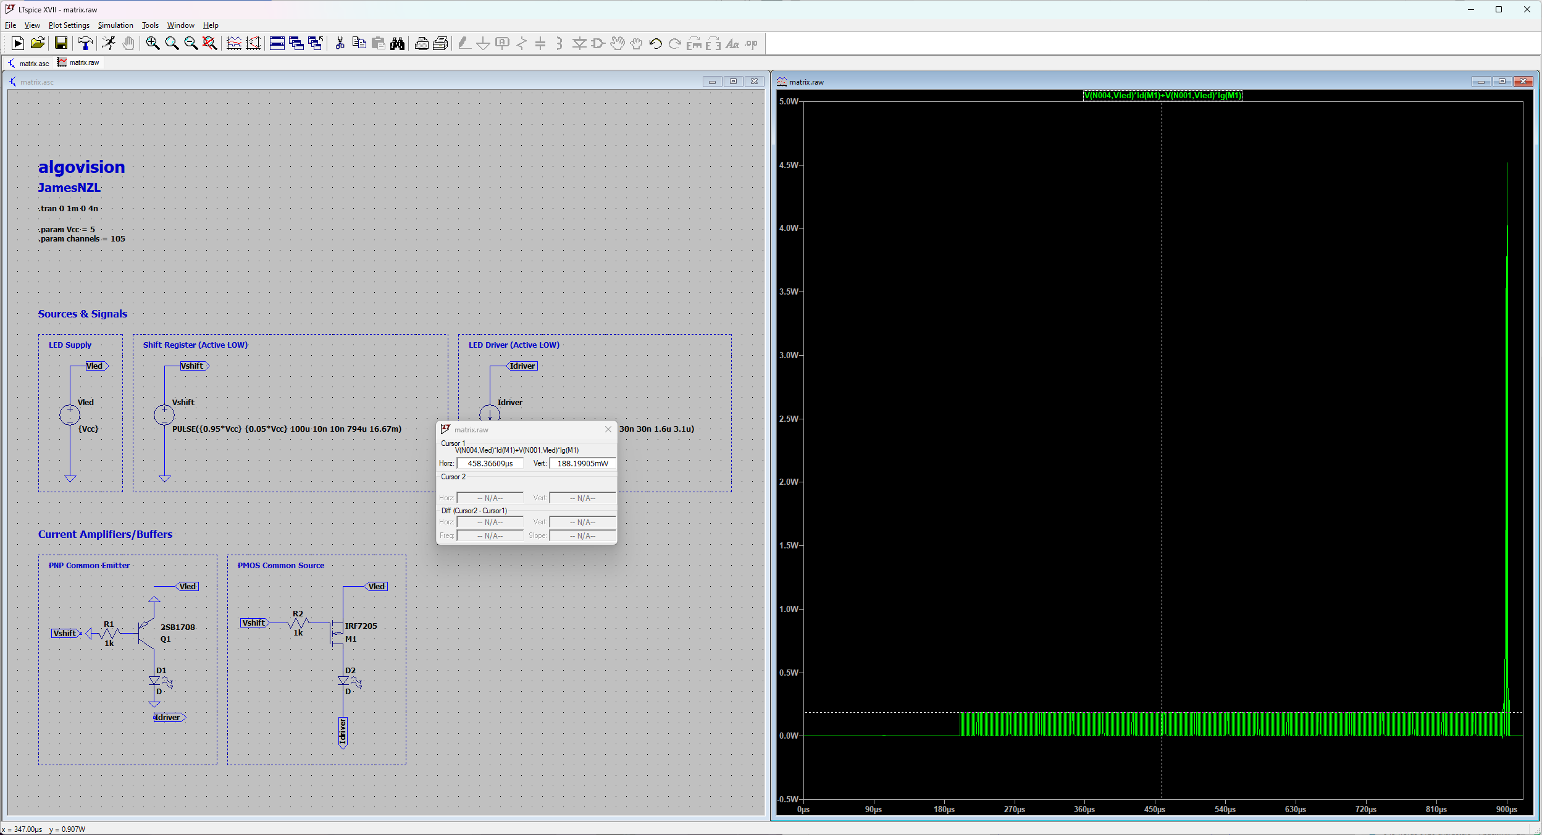This screenshot has height=835, width=1542.
Task: Click the Redo arrow icon
Action: [x=675, y=43]
